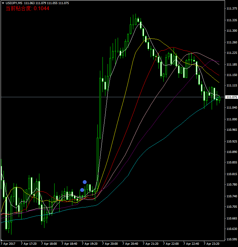The image size is (238, 247).
Task: Click the 110.855 price scale label
Action: pos(232,162)
